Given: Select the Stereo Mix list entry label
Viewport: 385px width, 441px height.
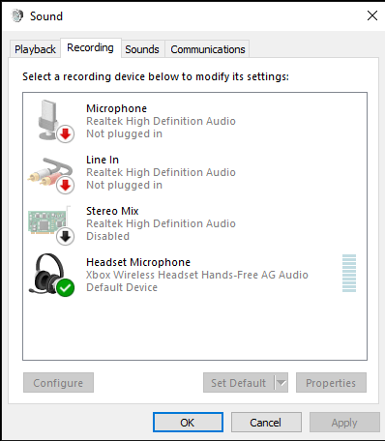Looking at the screenshot, I should pos(112,211).
